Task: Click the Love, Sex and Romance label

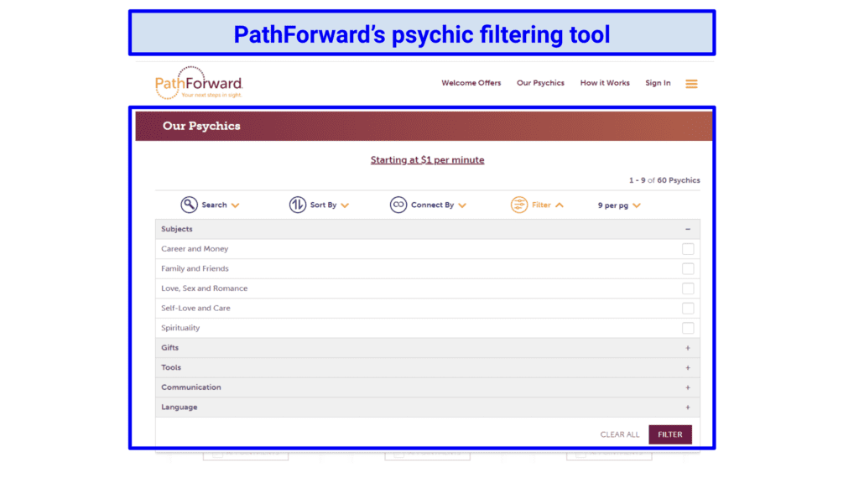Action: 204,288
